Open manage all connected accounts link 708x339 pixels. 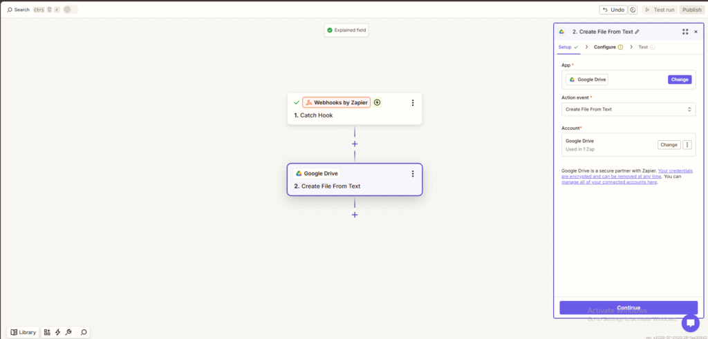click(x=609, y=182)
